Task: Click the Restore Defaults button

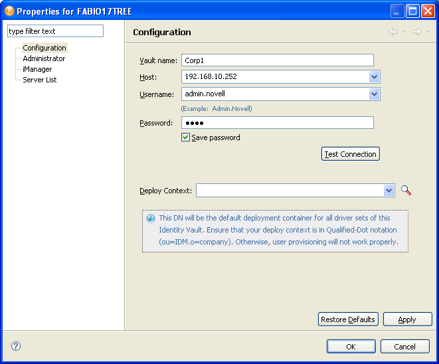Action: tap(348, 319)
